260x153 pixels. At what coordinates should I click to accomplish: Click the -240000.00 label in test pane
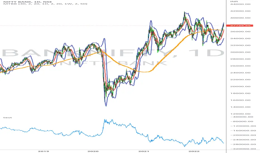click(x=243, y=140)
